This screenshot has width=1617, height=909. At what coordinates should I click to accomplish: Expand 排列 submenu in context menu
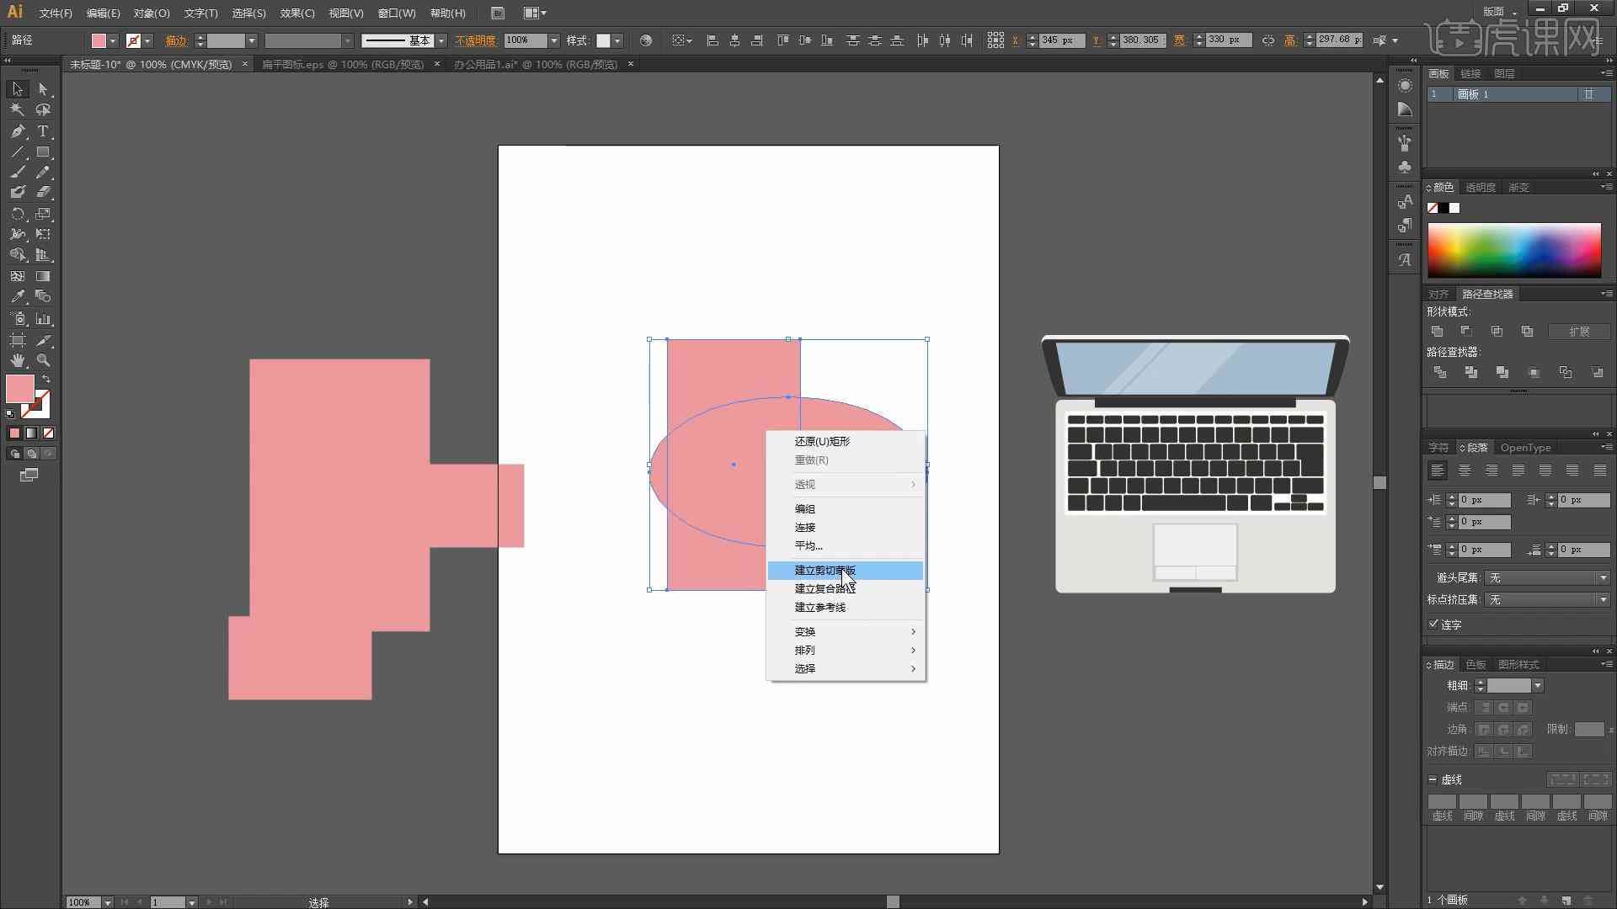coord(804,649)
